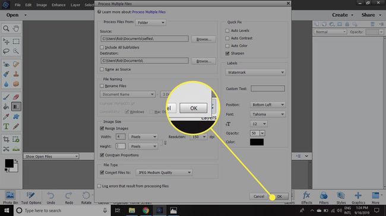Screen dimensions: 386x216
Task: Choose the Eraser tool
Action: coord(16,97)
